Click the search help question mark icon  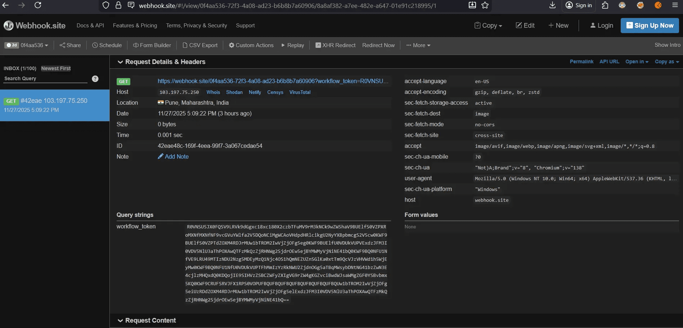point(95,79)
